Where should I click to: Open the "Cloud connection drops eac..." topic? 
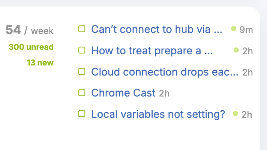pyautogui.click(x=165, y=72)
